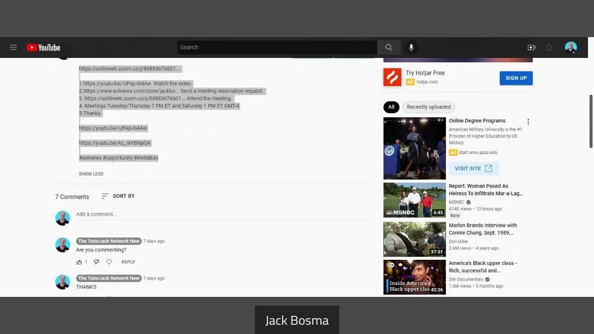
Task: Open the America's Black upper class thumbnail
Action: pyautogui.click(x=414, y=277)
